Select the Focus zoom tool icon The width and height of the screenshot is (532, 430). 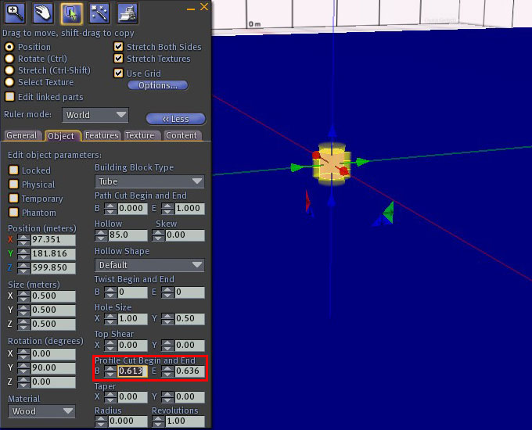15,13
